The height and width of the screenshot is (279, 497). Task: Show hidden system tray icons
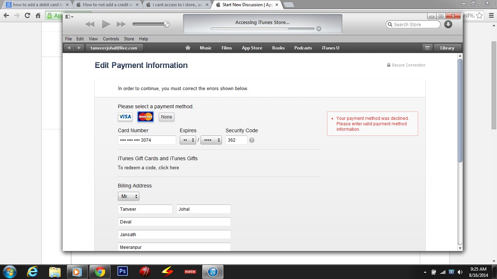(x=425, y=272)
